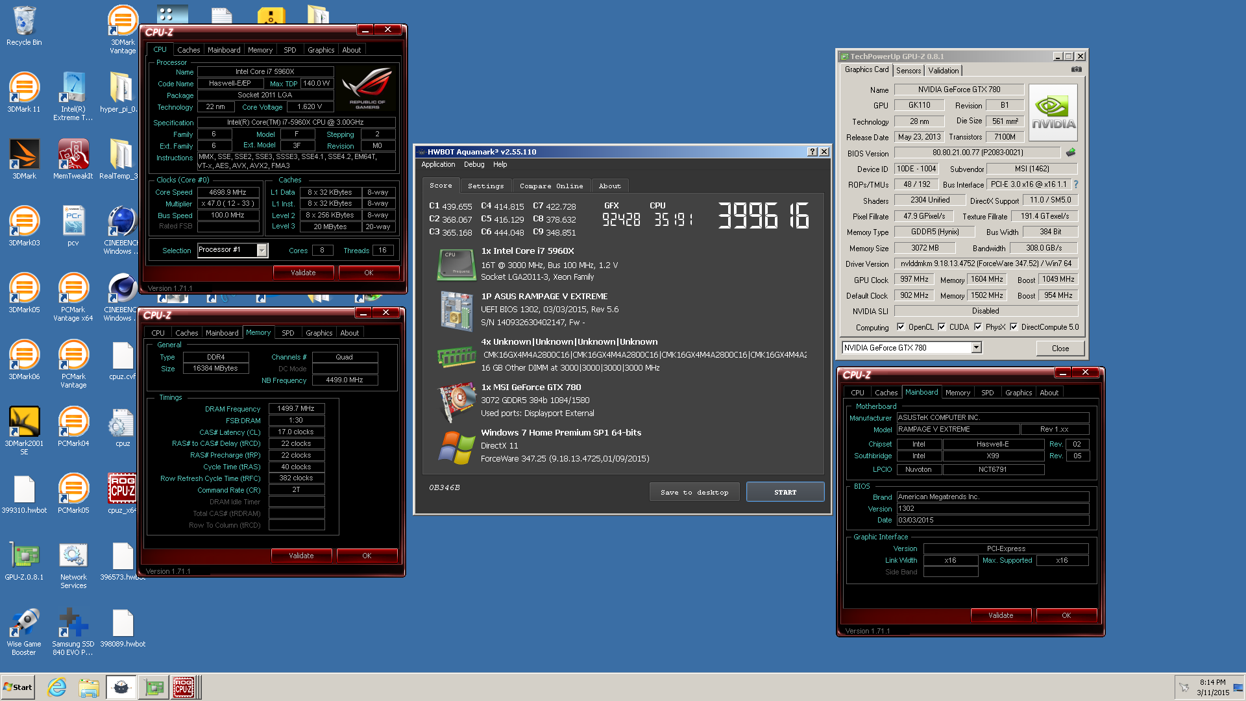Open the Application menu in Aquamark
1246x701 pixels.
click(438, 165)
